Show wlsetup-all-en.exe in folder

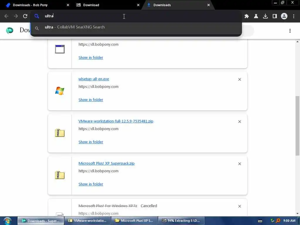(x=91, y=100)
